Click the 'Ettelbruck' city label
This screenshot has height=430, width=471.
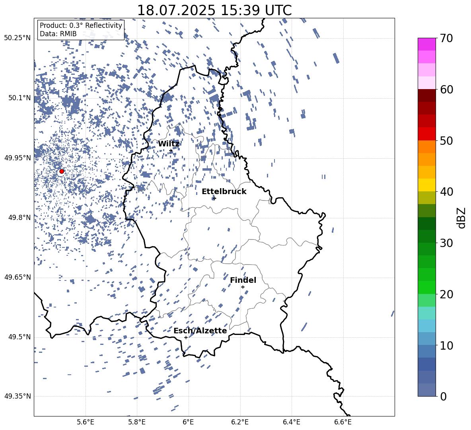(224, 192)
